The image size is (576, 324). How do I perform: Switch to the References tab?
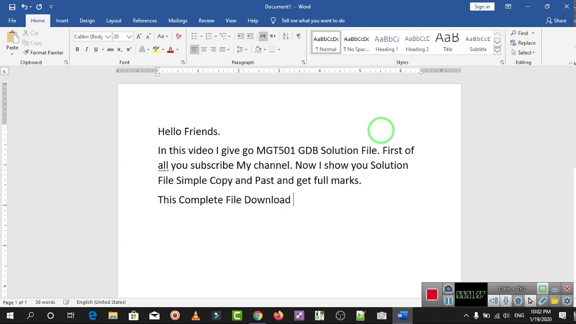point(145,21)
